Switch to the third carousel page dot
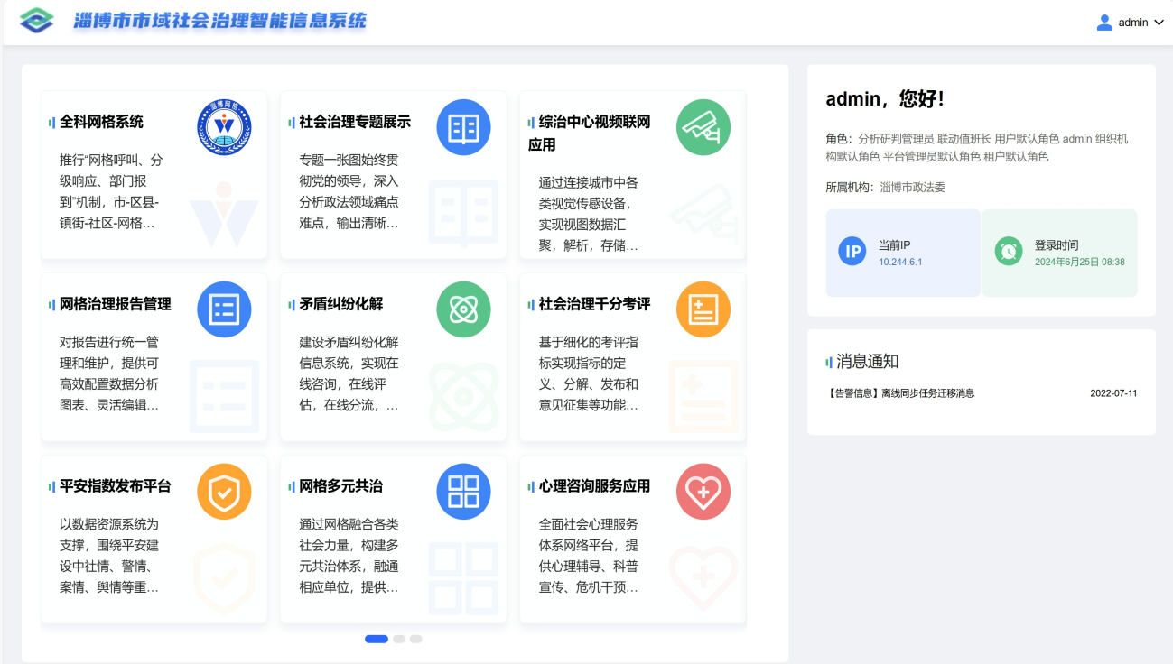This screenshot has height=664, width=1173. tap(415, 639)
